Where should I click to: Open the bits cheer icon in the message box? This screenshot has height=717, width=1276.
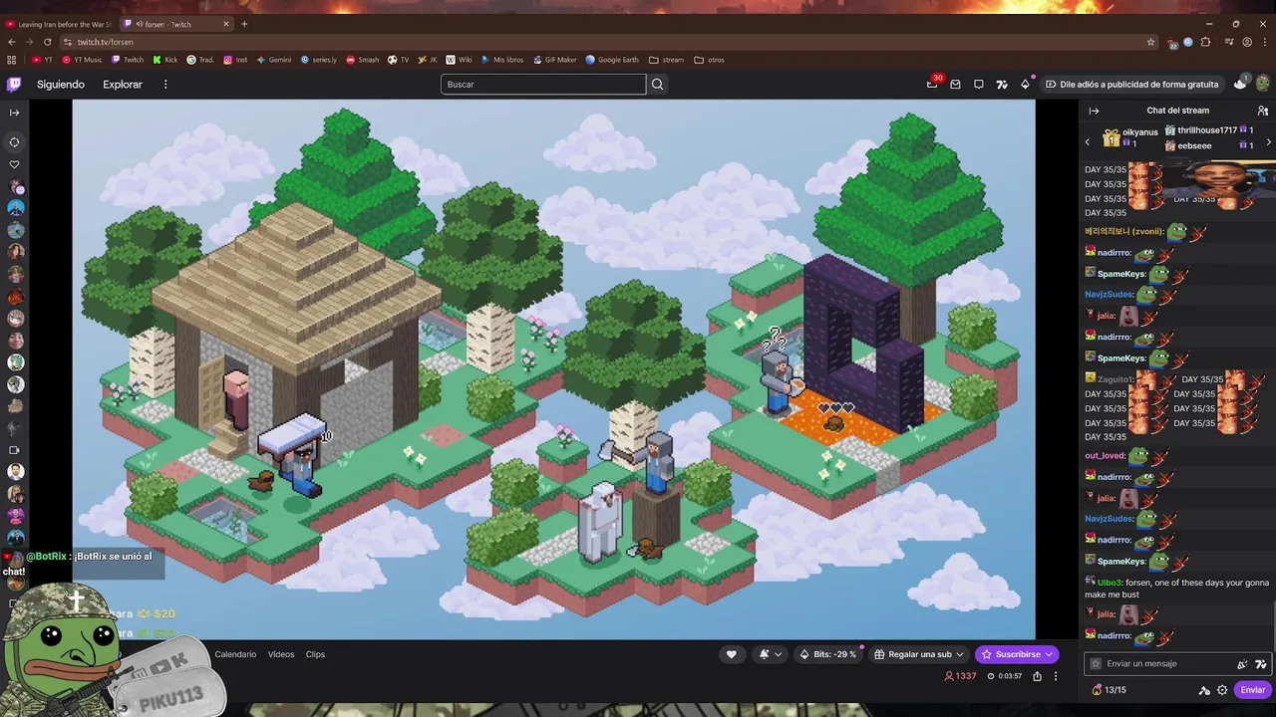point(1242,664)
